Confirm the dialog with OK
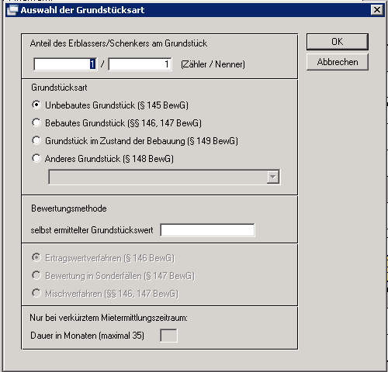Viewport: 388px width, 372px height. click(x=338, y=42)
